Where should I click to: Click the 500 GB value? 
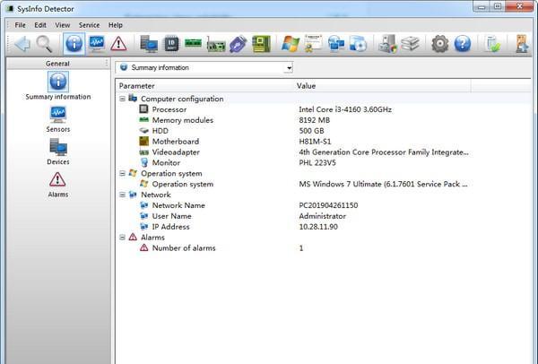point(311,131)
